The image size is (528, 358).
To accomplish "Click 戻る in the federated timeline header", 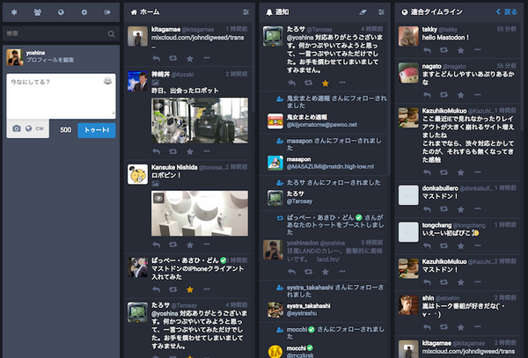I will pos(506,13).
